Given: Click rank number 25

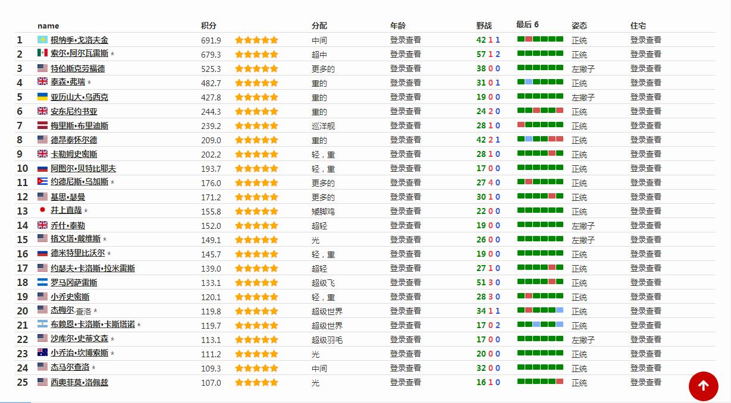Looking at the screenshot, I should 23,382.
